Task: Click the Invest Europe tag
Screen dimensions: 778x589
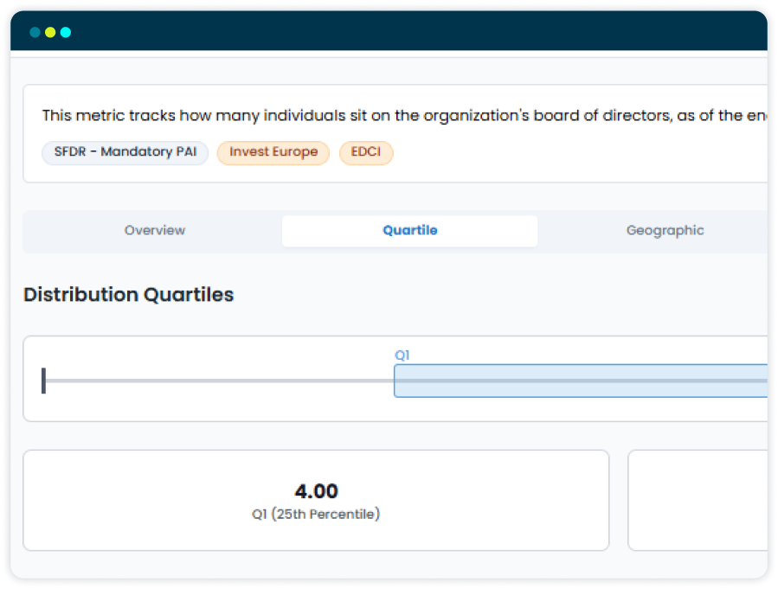Action: [x=273, y=152]
